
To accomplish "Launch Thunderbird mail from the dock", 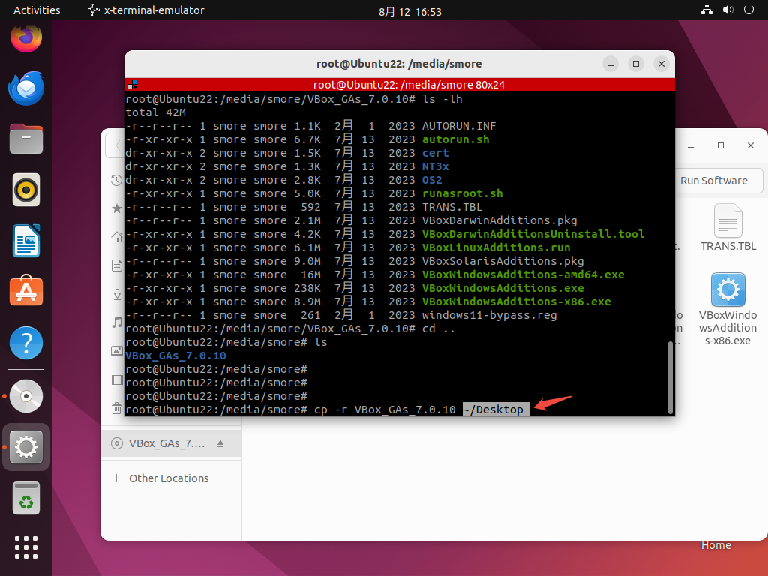I will [x=26, y=88].
